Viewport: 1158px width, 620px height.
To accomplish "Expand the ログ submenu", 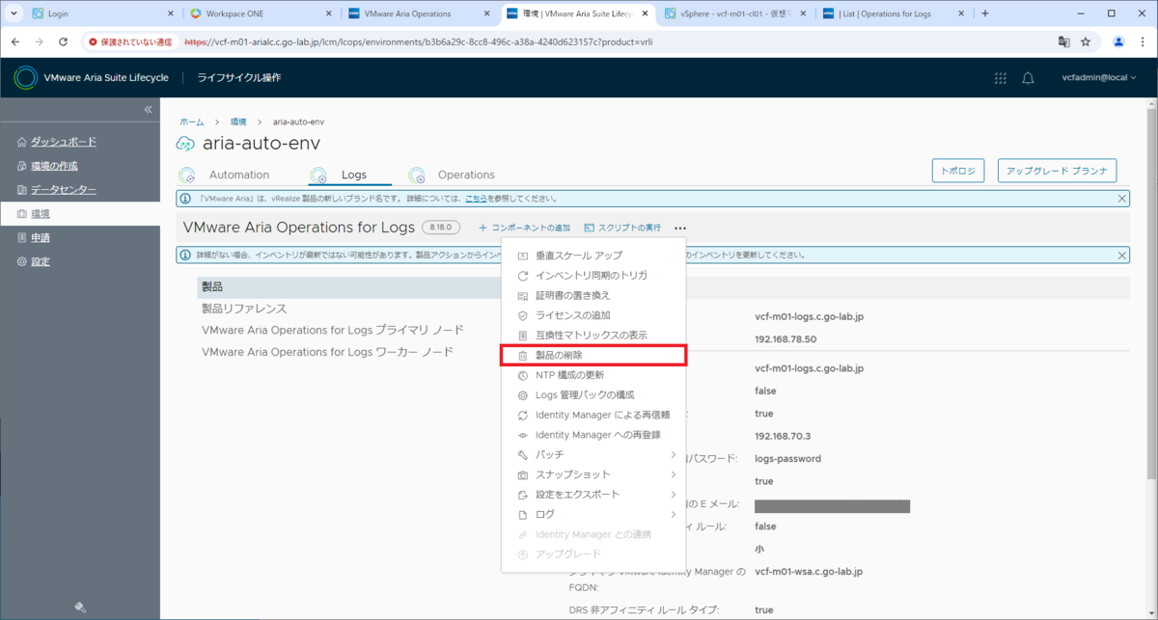I will click(593, 514).
